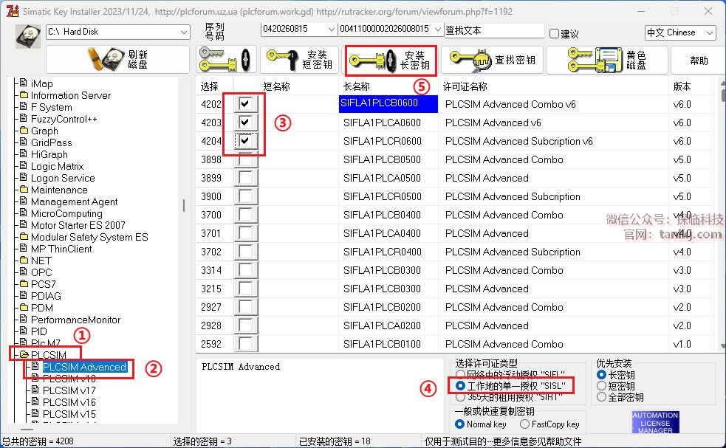This screenshot has height=448, width=726.
Task: Click Maintenance folder icon
Action: (24, 189)
